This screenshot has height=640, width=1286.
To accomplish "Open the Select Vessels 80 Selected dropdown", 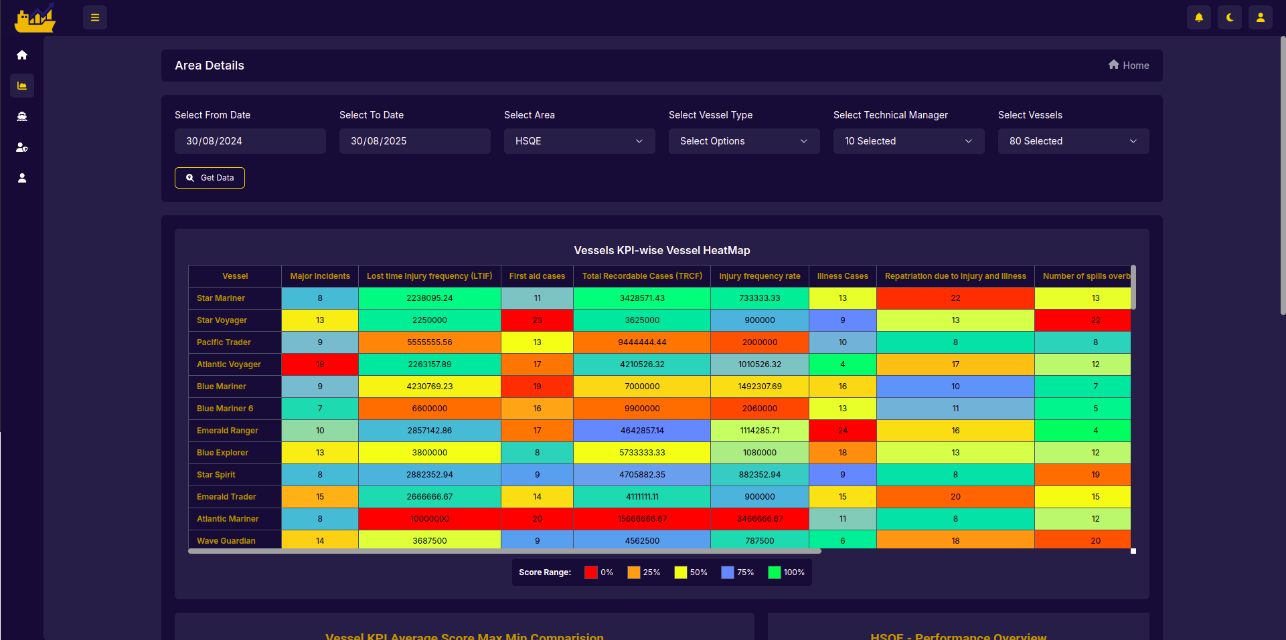I will 1073,141.
